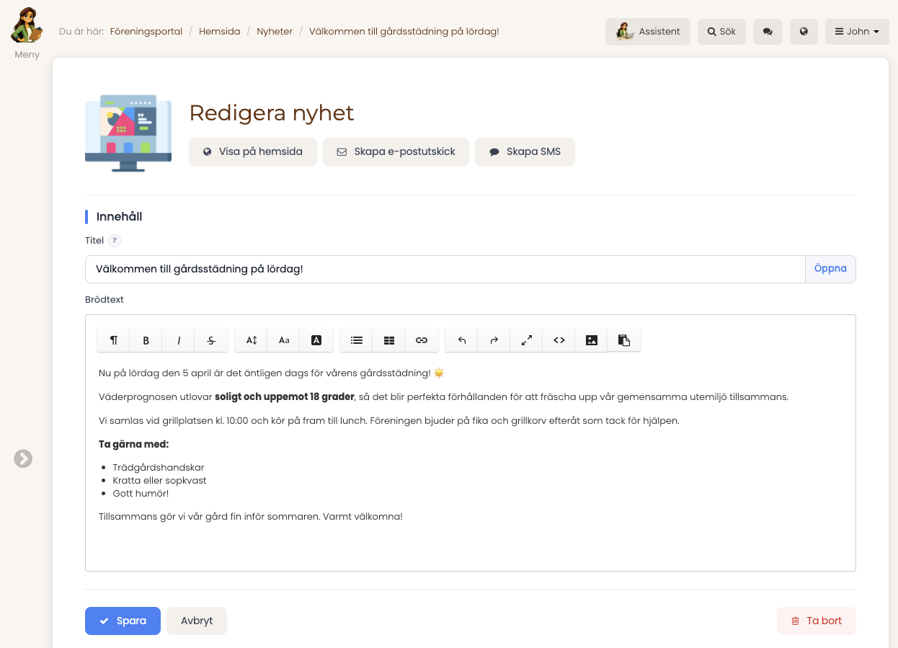Image resolution: width=898 pixels, height=648 pixels.
Task: Go to Hemsida breadcrumb
Action: (x=219, y=32)
